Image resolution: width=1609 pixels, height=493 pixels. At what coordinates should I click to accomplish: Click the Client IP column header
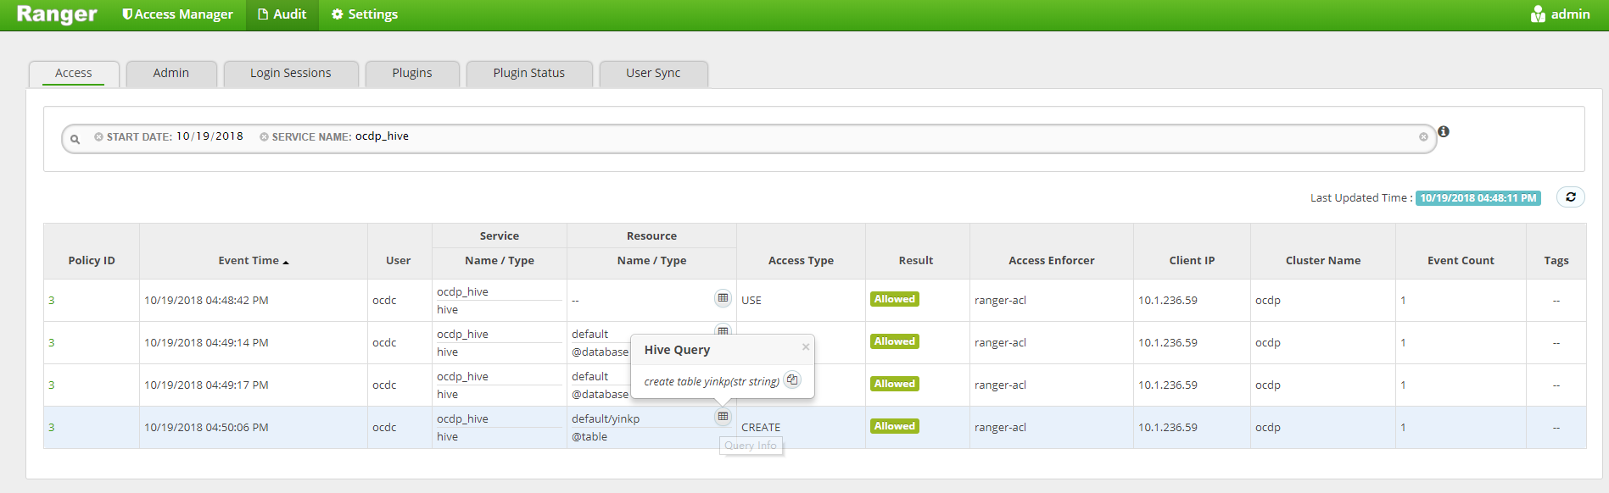[1192, 261]
